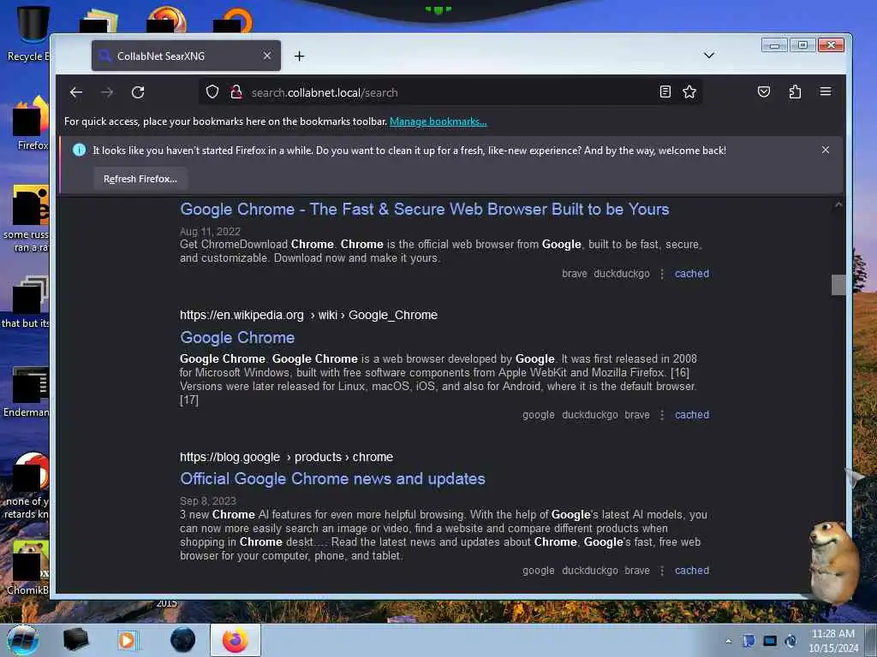Open cached link for the Wikipedia result
The image size is (877, 657).
[x=692, y=415]
